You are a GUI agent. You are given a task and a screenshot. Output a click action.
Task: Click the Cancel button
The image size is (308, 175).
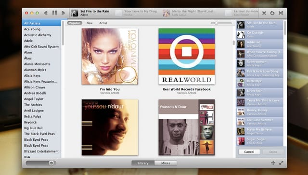coord(249,152)
